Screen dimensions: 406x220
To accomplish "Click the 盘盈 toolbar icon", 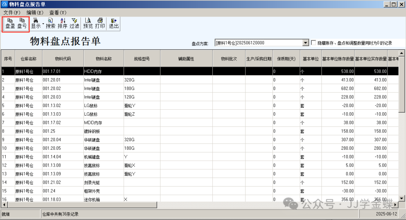I will point(10,23).
